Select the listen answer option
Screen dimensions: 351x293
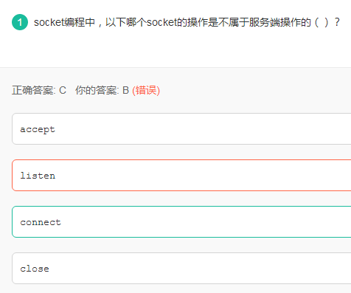coord(181,175)
